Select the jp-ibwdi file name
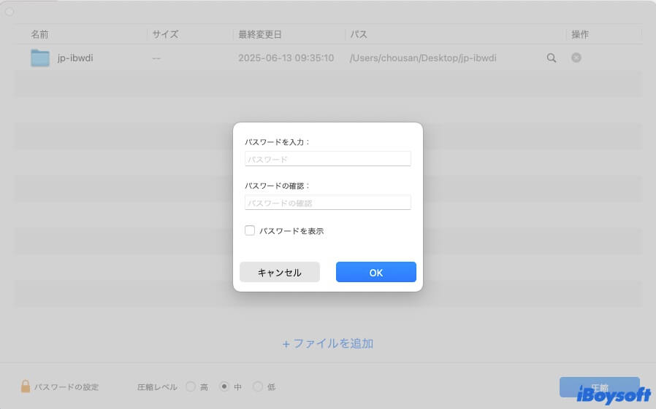This screenshot has height=409, width=656. (x=75, y=58)
